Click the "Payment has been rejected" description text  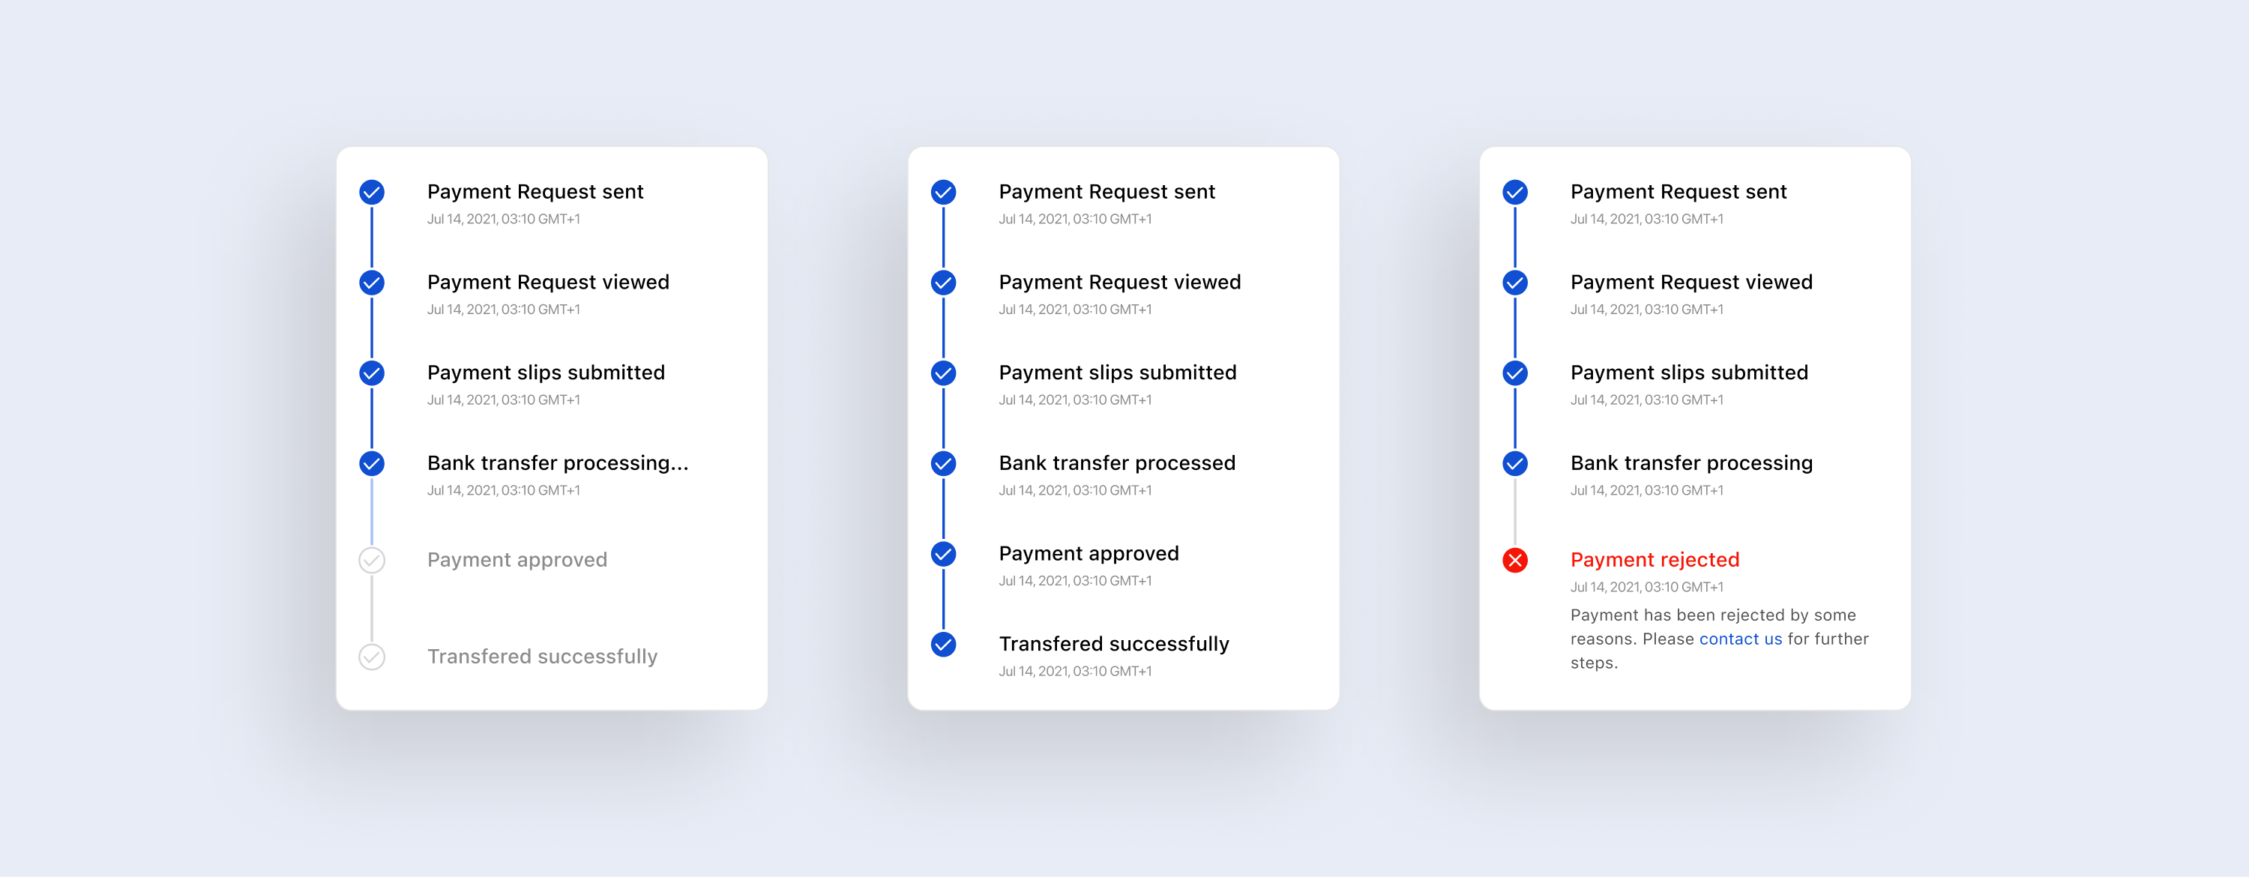click(x=1713, y=615)
